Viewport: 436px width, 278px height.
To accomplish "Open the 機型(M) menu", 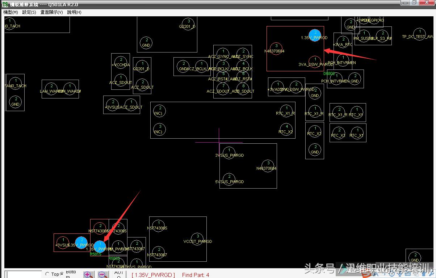I will [11, 12].
